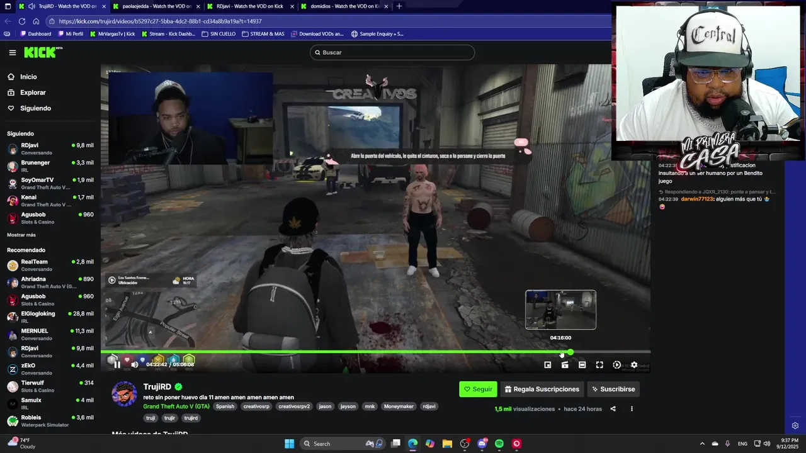Screen dimensions: 806x453
Task: Open RealTeam recommended channel
Action: pyautogui.click(x=50, y=265)
